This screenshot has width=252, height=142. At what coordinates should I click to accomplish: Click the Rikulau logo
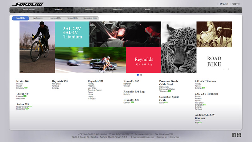pos(28,4)
